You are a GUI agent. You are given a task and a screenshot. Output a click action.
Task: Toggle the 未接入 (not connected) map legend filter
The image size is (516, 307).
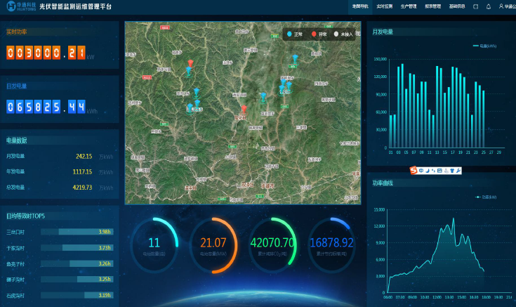[x=343, y=34]
